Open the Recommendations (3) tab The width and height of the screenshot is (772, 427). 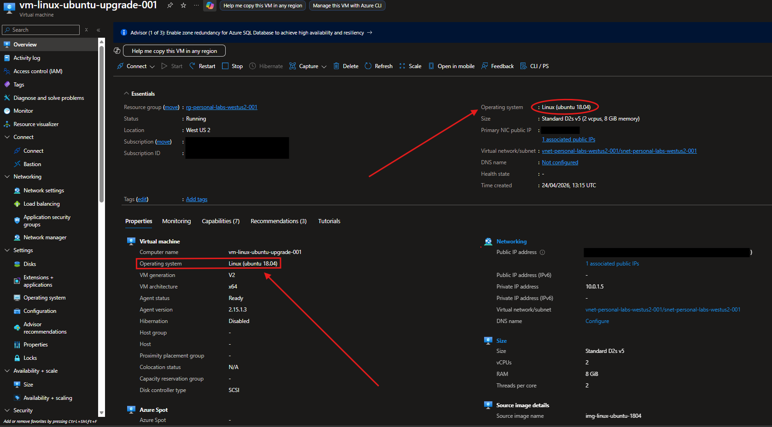pyautogui.click(x=278, y=221)
